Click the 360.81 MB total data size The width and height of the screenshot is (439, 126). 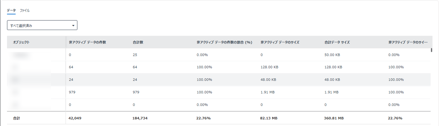tap(334, 118)
